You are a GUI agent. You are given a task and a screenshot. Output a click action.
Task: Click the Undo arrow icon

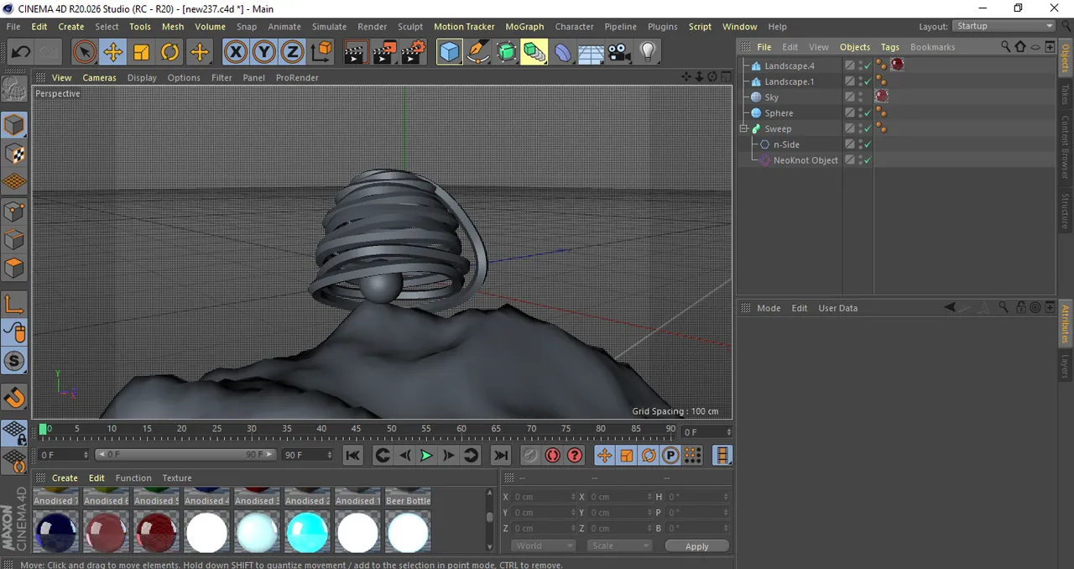[x=20, y=53]
